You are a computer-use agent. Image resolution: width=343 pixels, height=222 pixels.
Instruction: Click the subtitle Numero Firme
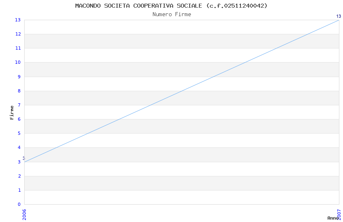point(172,15)
